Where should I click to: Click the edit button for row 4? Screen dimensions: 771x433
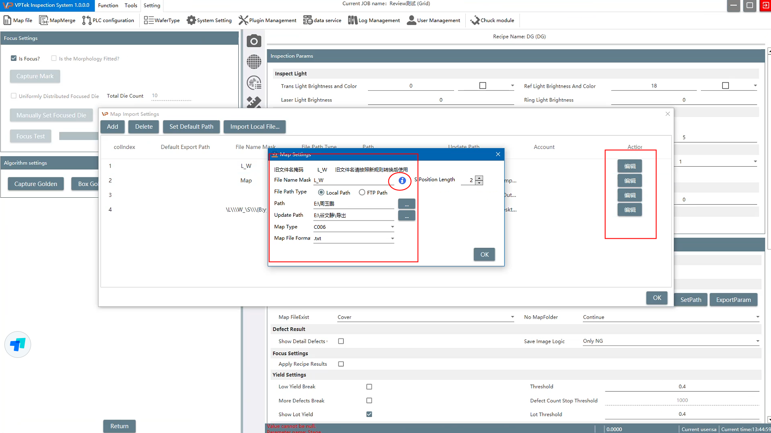click(630, 210)
